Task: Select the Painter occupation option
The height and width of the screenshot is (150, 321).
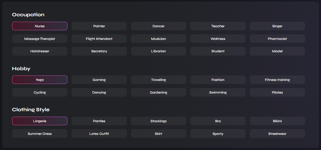Action: tap(99, 26)
